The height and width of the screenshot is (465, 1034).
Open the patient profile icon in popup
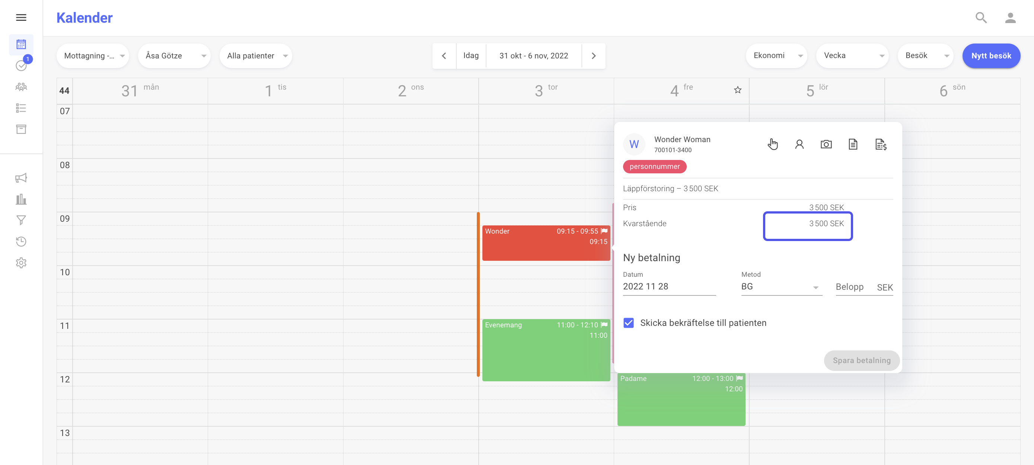[x=799, y=144]
